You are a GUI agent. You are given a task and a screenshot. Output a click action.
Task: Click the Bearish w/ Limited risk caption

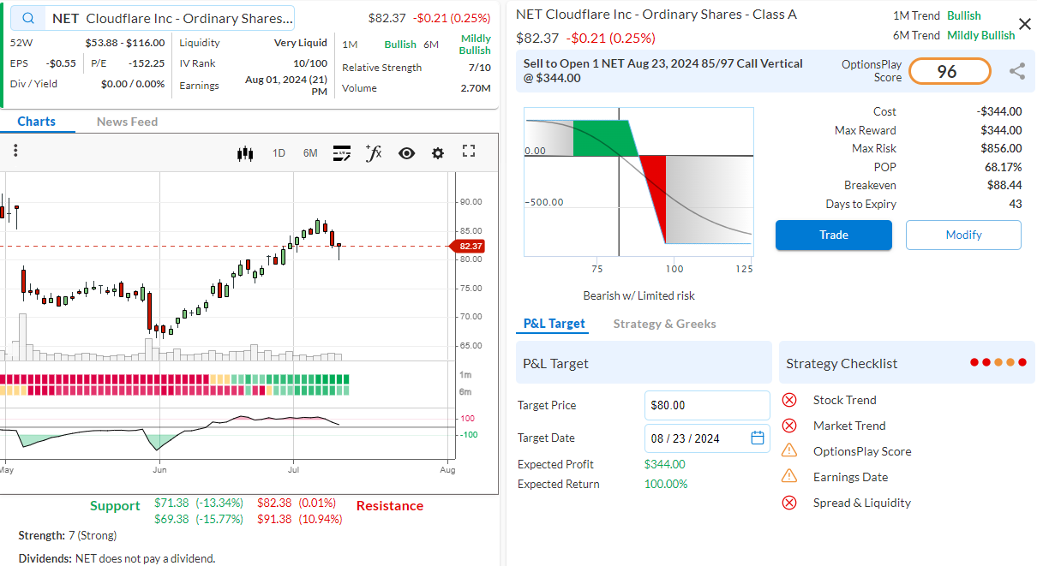(638, 295)
